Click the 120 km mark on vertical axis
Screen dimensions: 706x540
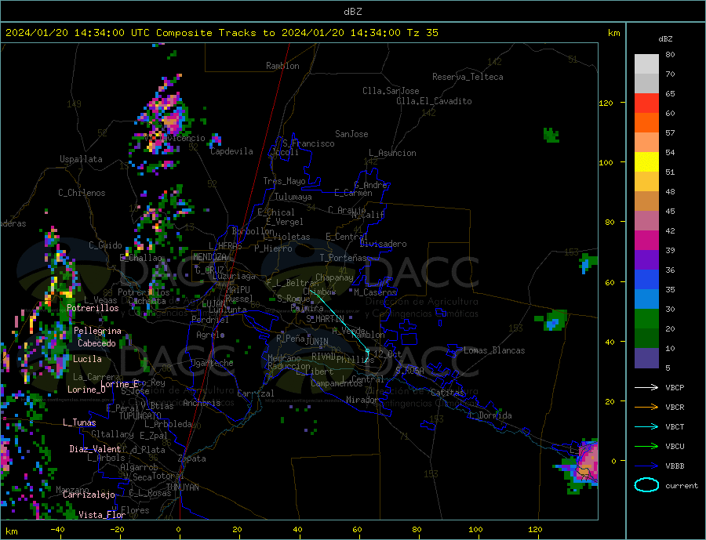(x=606, y=103)
